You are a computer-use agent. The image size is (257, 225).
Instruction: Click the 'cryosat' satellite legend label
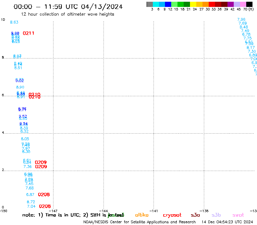pyautogui.click(x=172, y=215)
